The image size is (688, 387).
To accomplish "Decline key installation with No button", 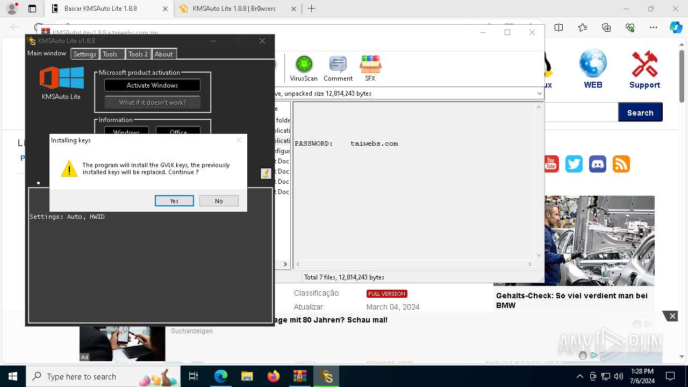I will click(219, 200).
